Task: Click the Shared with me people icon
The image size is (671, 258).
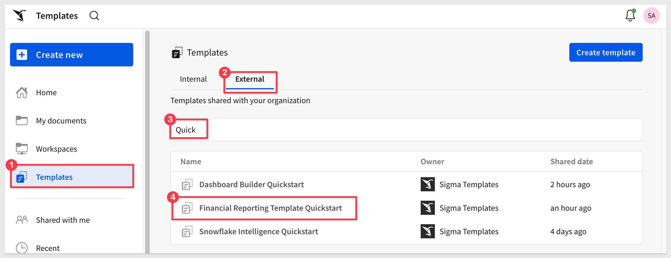Action: coord(22,220)
